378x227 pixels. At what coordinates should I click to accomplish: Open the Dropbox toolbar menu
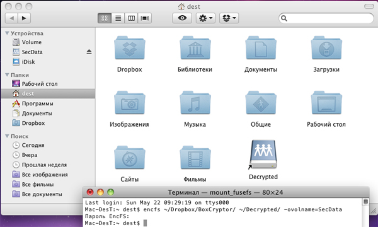point(229,18)
